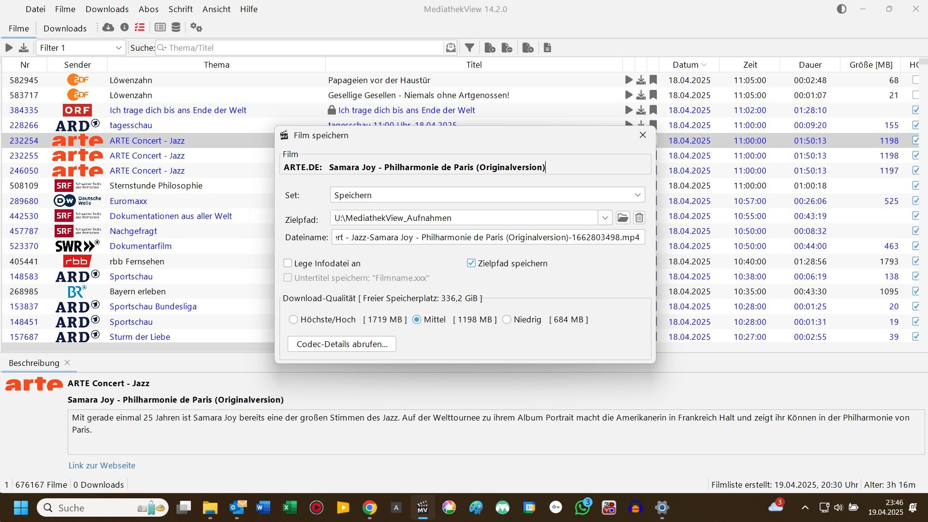Select the Höchste/Hoch quality radio button

293,319
